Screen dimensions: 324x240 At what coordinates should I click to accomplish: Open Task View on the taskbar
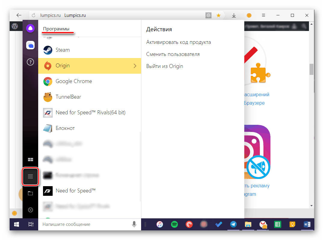(x=31, y=224)
